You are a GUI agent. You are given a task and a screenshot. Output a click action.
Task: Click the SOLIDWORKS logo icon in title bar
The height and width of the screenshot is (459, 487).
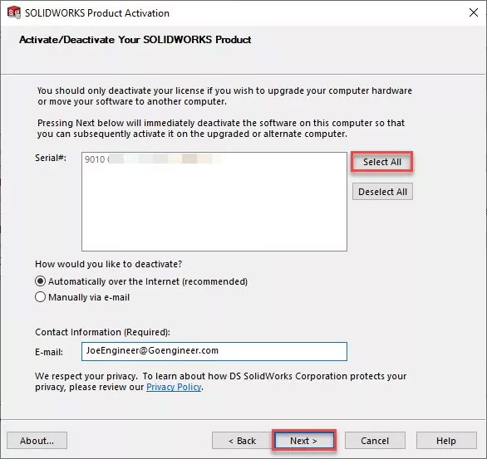tap(14, 12)
